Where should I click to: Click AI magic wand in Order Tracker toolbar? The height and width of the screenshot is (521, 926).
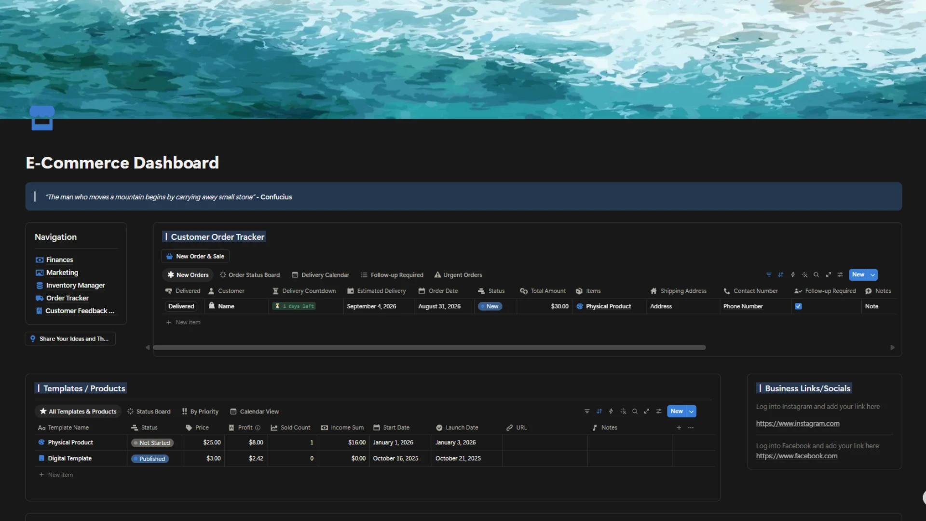[804, 274]
